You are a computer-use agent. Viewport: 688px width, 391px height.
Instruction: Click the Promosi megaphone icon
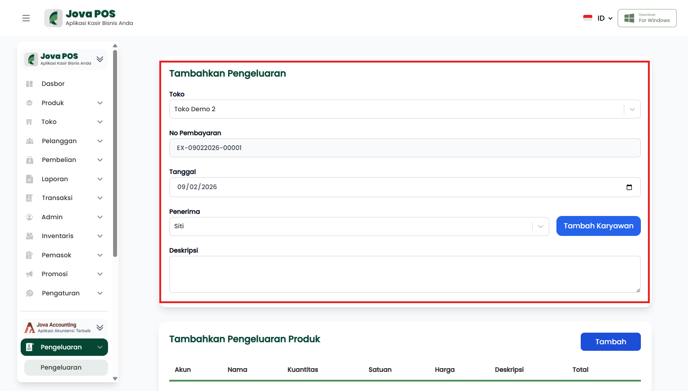click(x=29, y=274)
